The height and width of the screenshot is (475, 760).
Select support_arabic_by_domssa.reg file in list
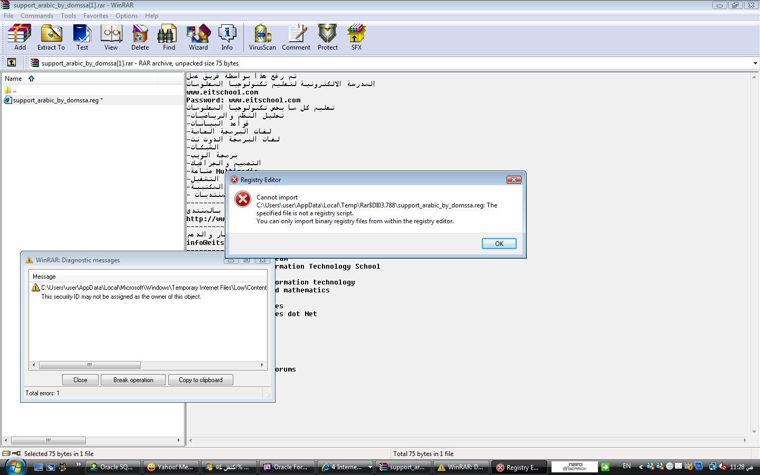pos(55,100)
